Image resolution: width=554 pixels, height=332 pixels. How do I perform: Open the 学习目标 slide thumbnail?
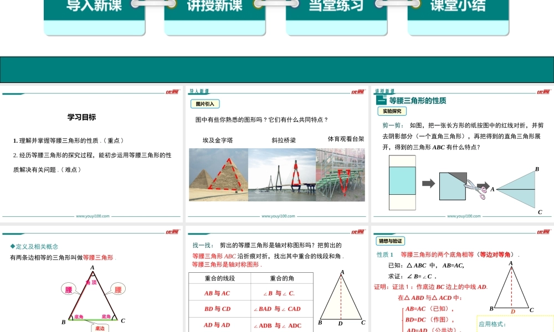pos(91,154)
